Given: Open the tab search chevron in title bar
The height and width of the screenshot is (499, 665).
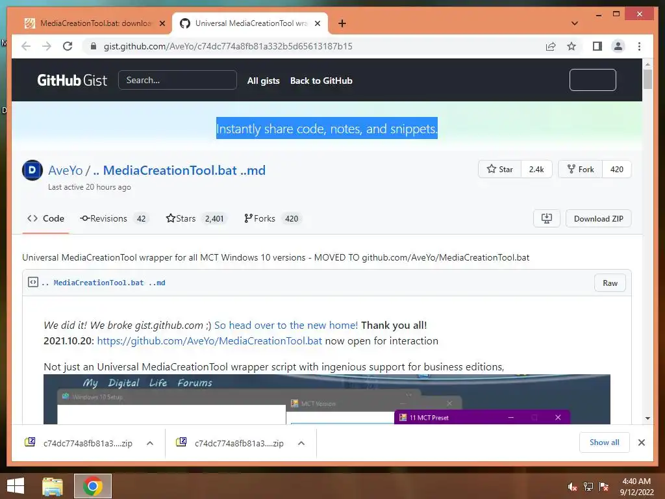Looking at the screenshot, I should coord(575,23).
